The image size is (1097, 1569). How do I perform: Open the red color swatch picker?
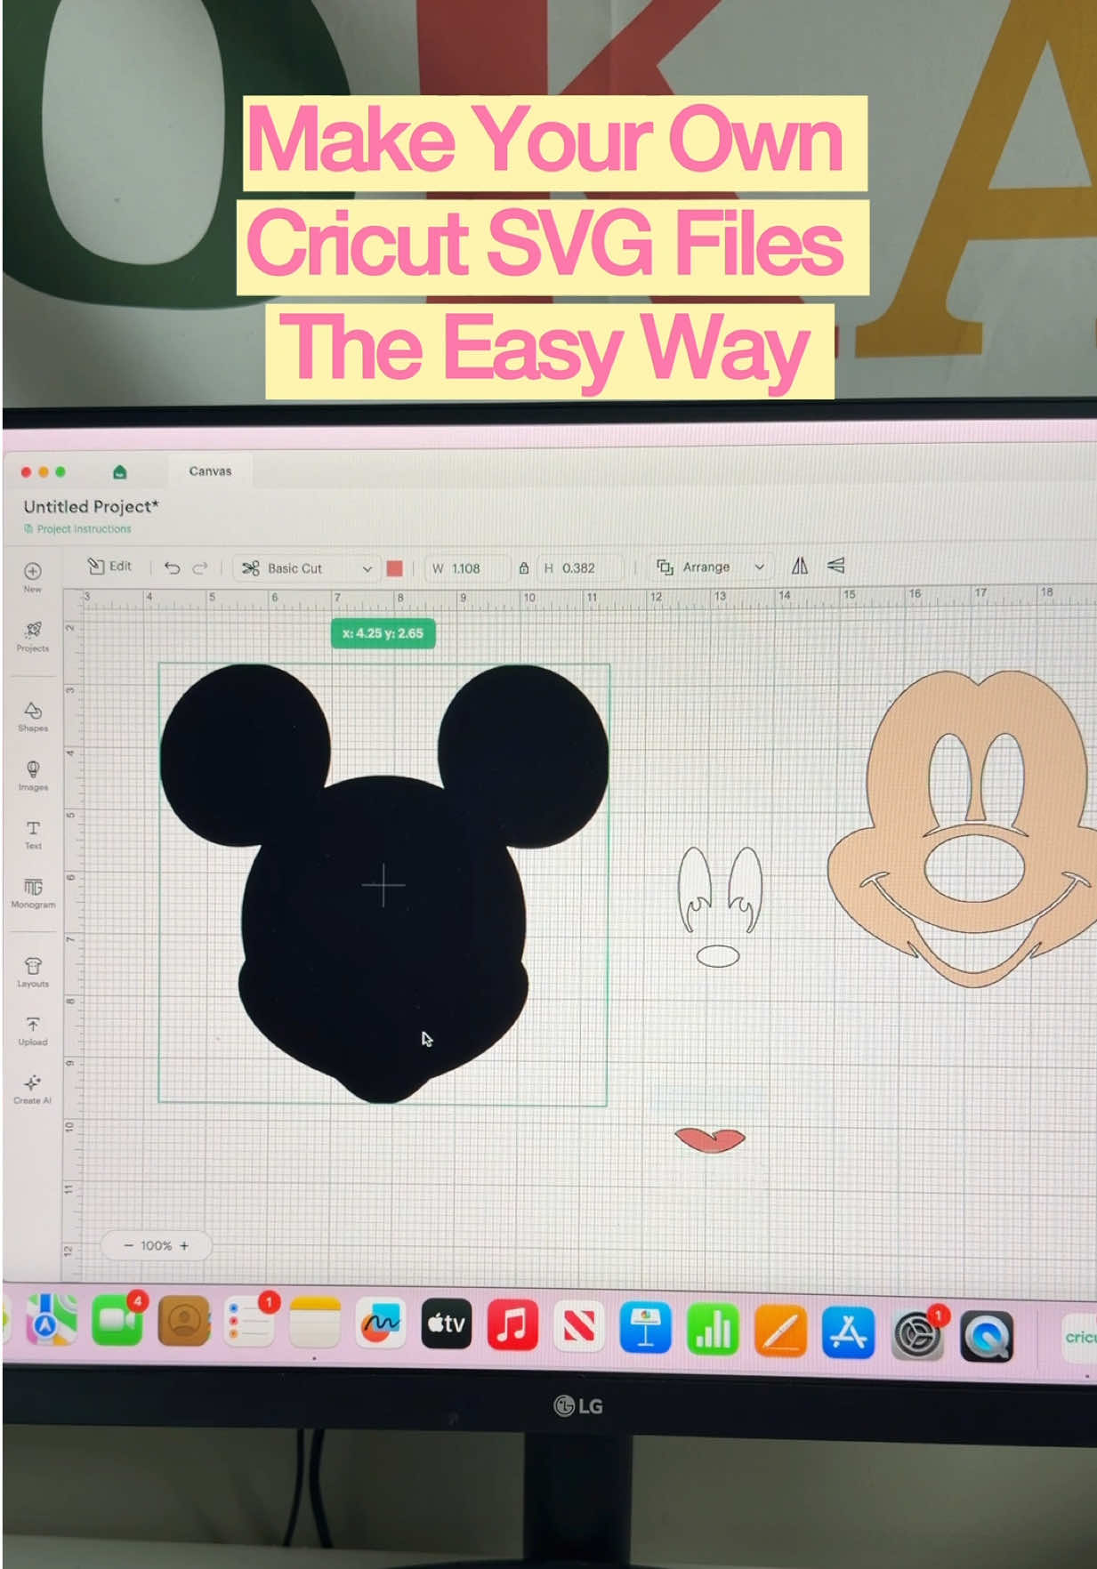395,568
